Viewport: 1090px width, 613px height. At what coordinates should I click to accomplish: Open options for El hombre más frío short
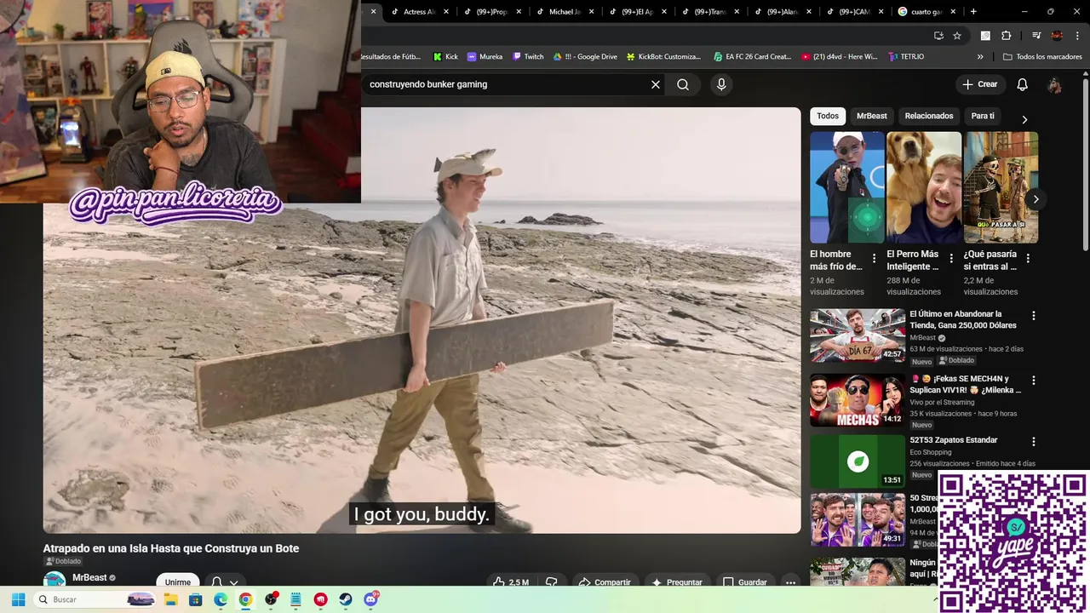[x=874, y=258]
